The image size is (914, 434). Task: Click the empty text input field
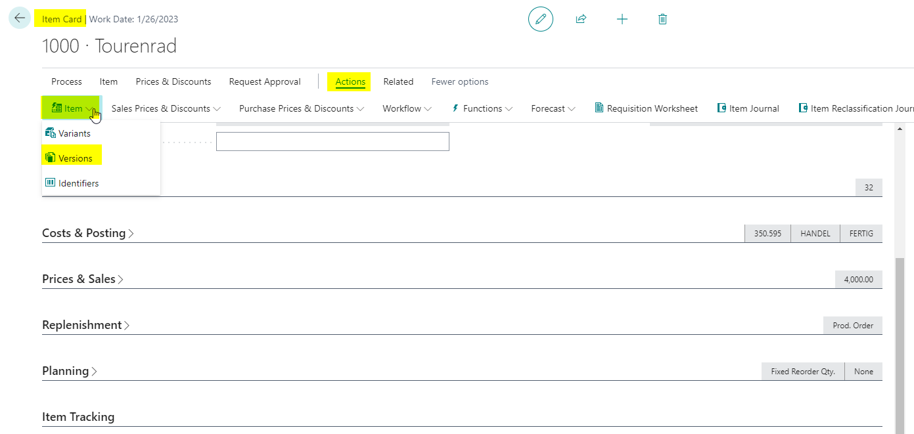332,141
